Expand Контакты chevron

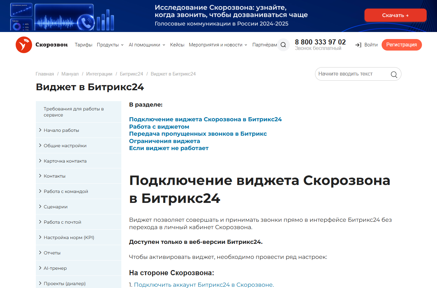tap(40, 176)
